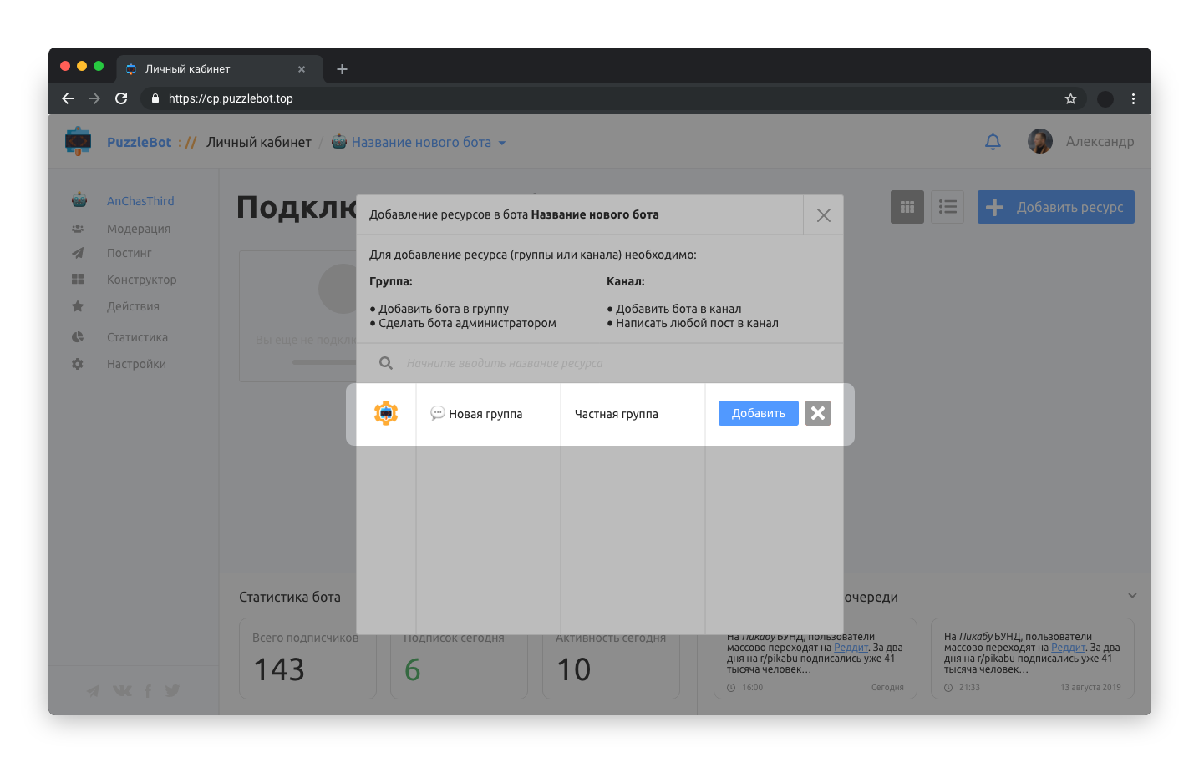Switch to list view
Image resolution: width=1199 pixels, height=762 pixels.
948,207
